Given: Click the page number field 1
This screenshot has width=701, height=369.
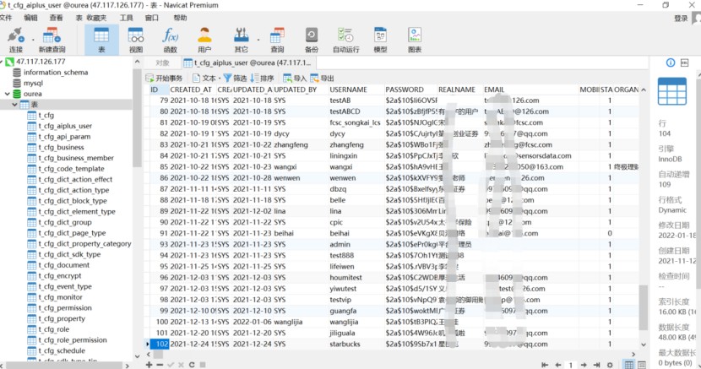Looking at the screenshot, I should [571, 365].
